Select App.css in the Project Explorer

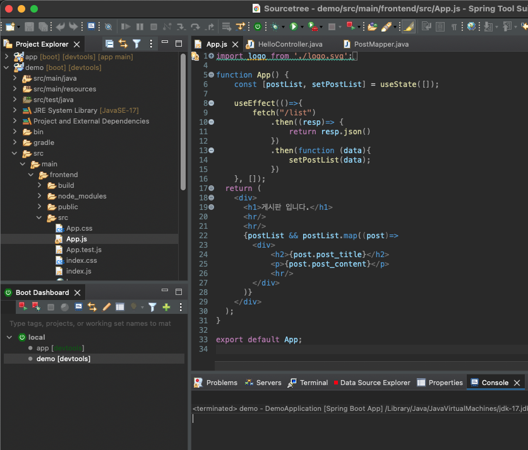[79, 228]
